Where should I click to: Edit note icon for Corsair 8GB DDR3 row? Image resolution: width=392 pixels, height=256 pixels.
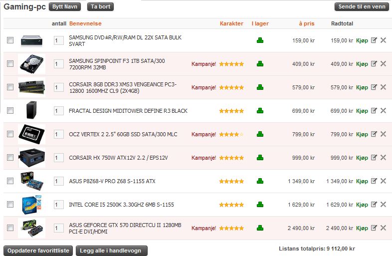374,87
